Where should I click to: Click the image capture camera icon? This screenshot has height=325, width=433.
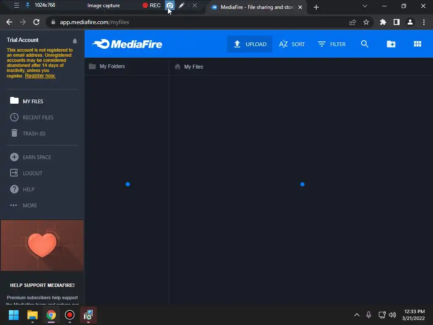click(x=170, y=5)
